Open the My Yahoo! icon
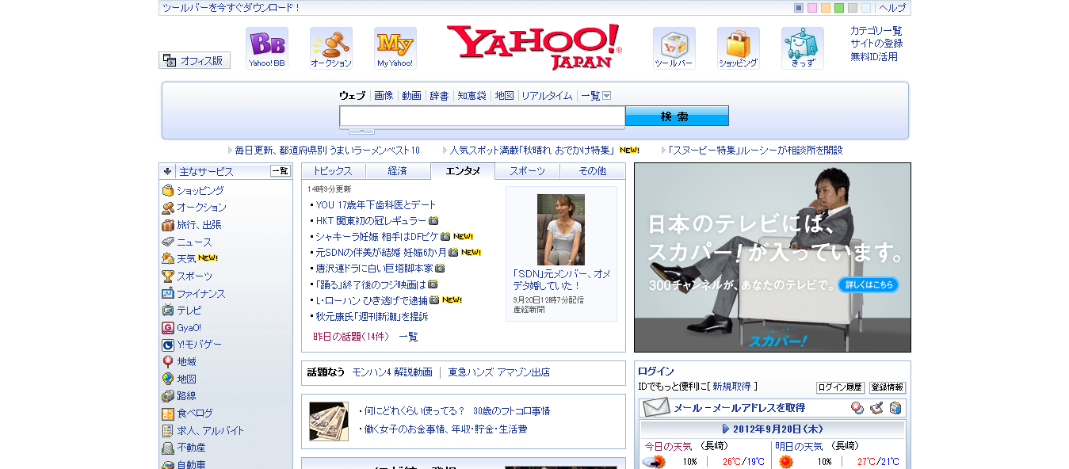This screenshot has width=1069, height=469. pyautogui.click(x=395, y=48)
